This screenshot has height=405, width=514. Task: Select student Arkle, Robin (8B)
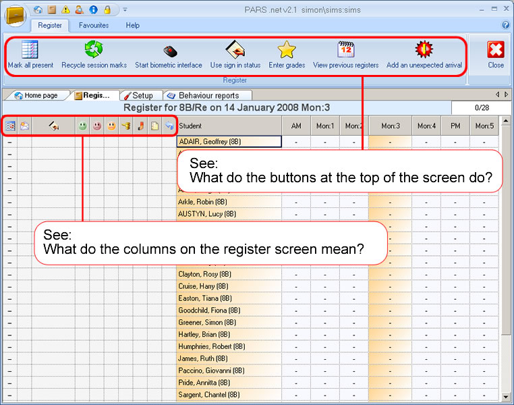[229, 202]
